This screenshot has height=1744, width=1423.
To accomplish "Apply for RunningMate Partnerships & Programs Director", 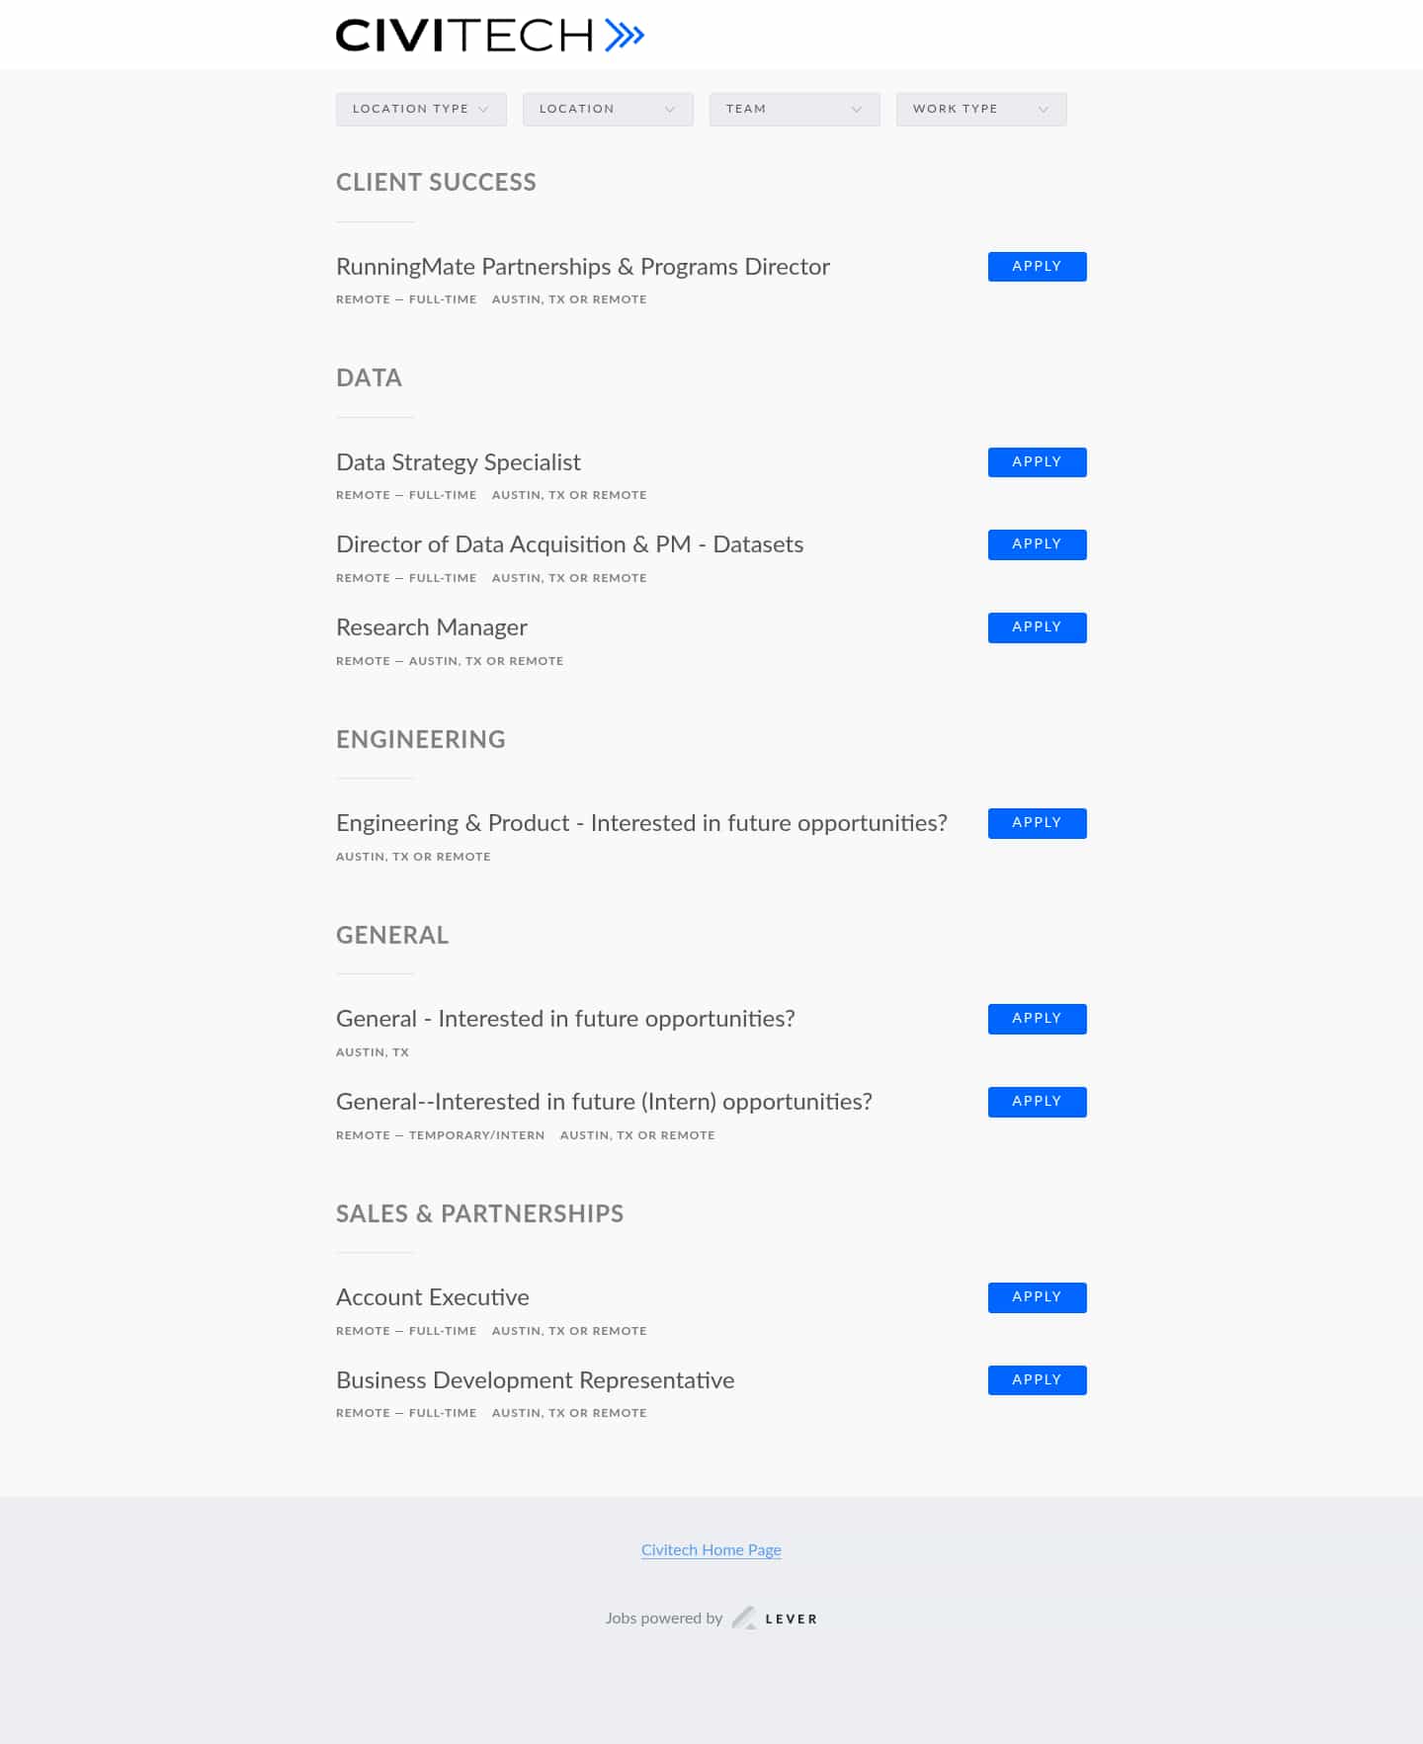I will pos(1037,267).
